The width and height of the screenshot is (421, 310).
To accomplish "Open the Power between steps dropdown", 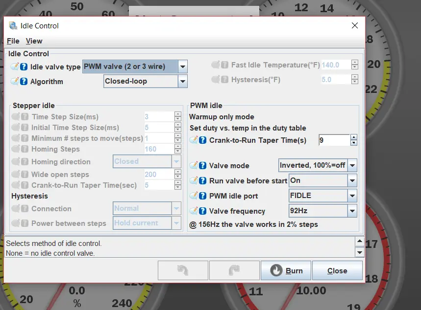I will click(176, 223).
